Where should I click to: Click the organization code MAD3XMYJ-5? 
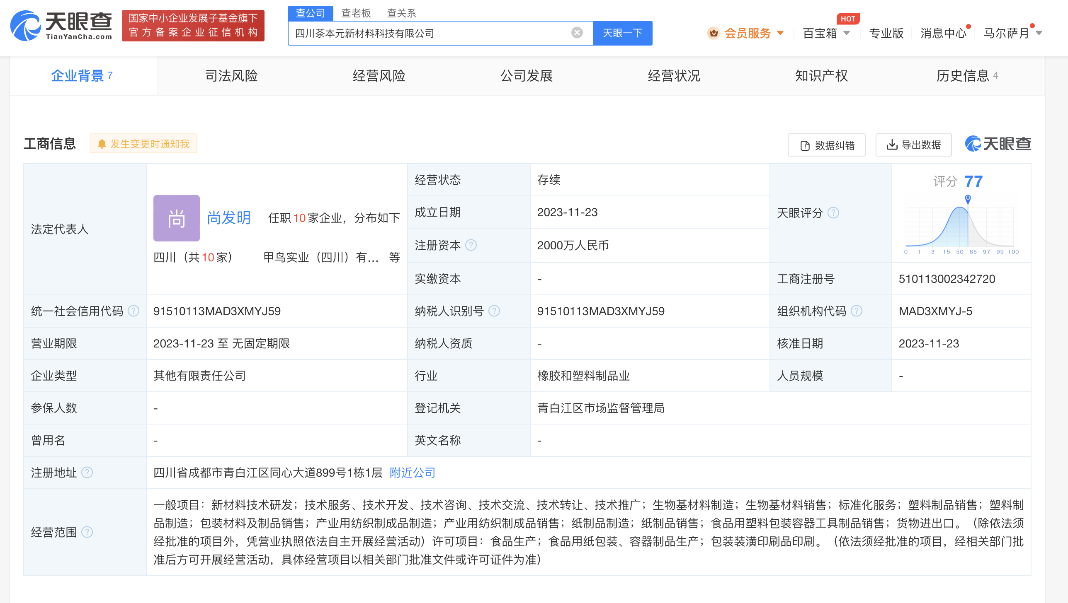click(935, 311)
